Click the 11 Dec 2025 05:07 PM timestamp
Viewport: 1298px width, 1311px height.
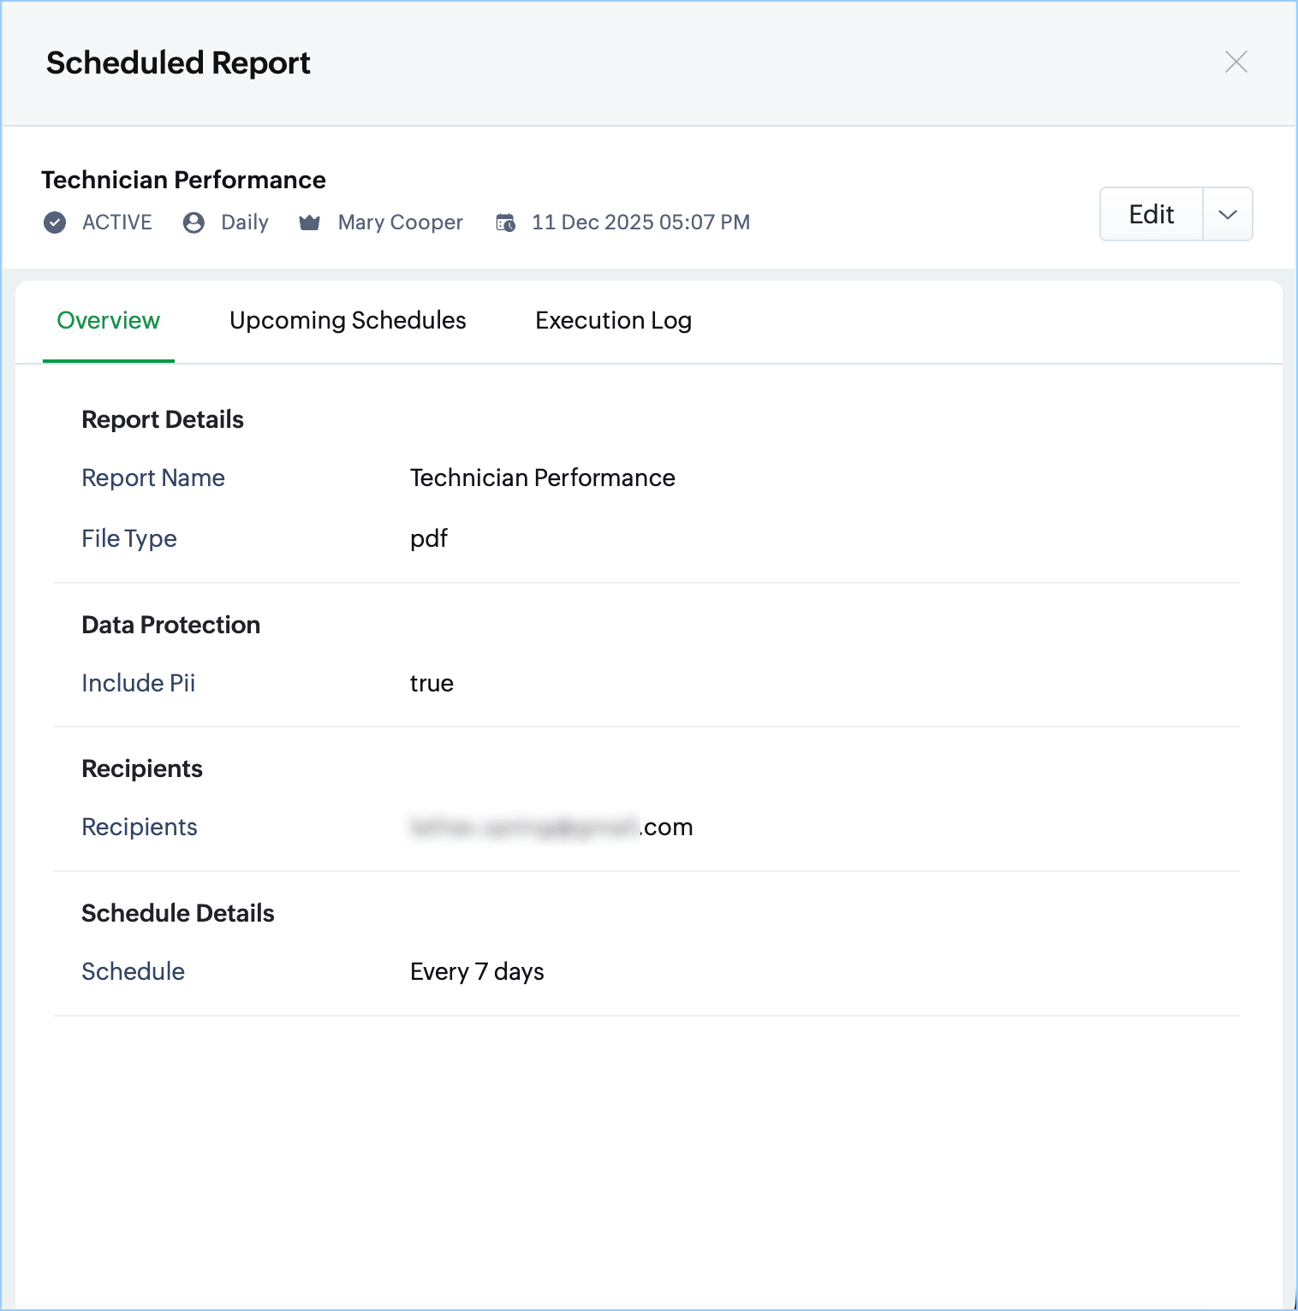tap(640, 222)
